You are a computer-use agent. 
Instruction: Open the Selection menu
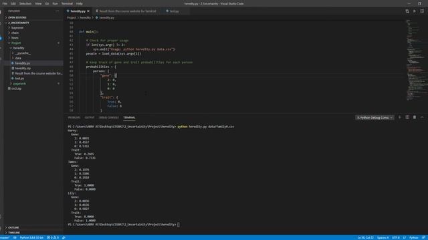coord(25,3)
